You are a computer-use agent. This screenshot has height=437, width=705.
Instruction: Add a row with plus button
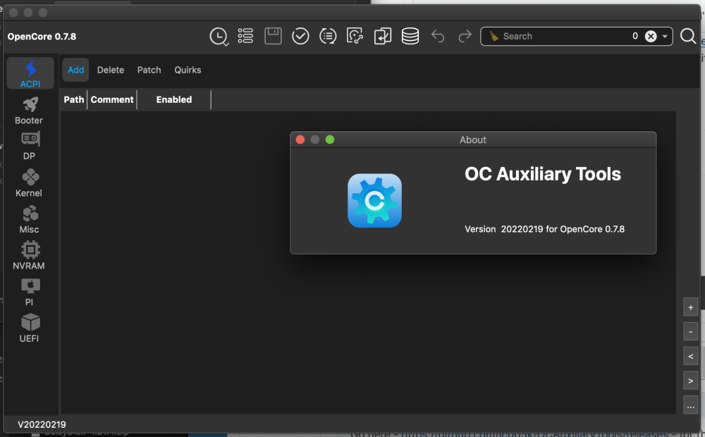point(691,307)
